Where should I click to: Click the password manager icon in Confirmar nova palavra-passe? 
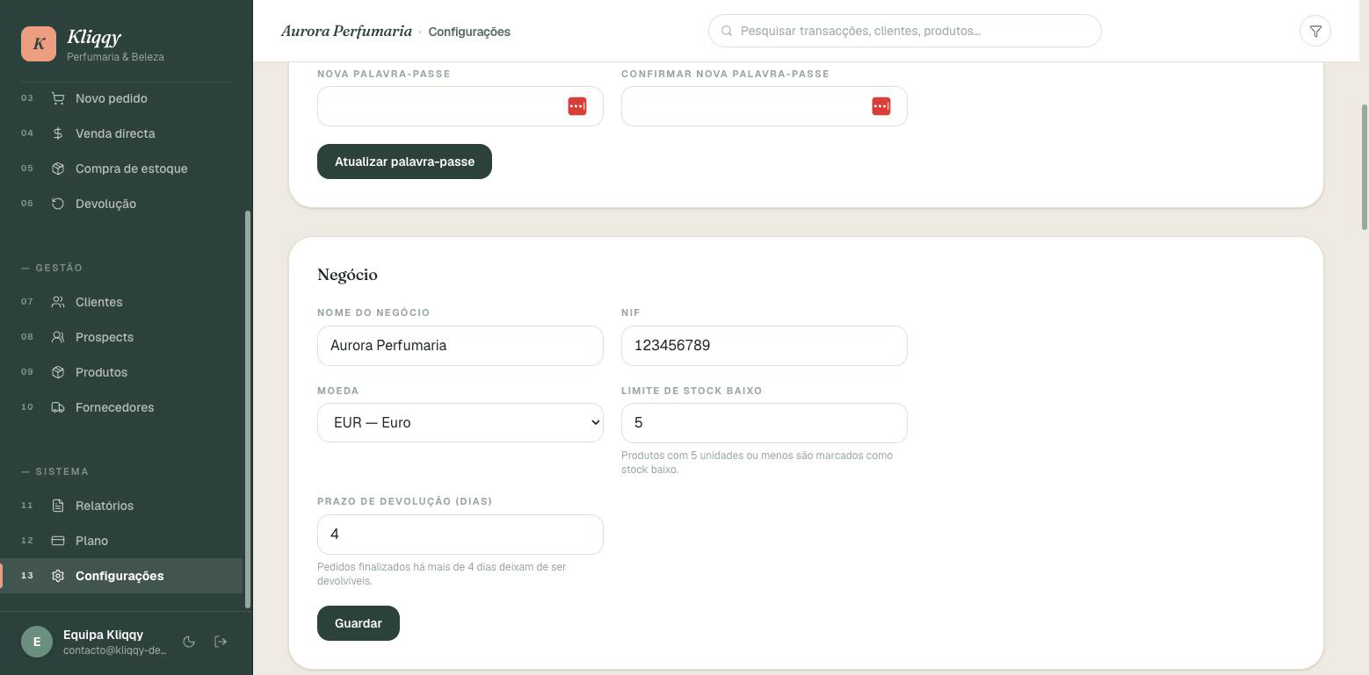tap(881, 106)
